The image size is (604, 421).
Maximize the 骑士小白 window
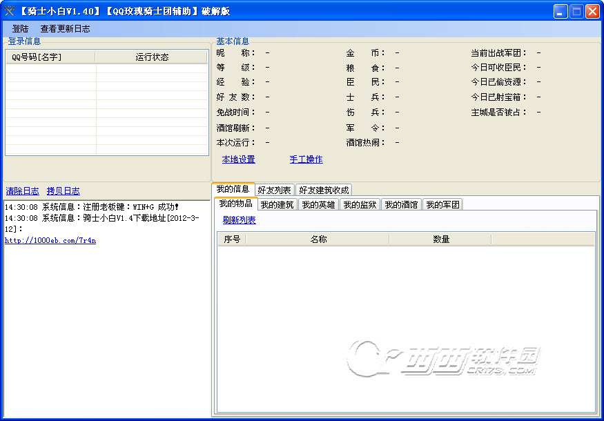[x=576, y=12]
